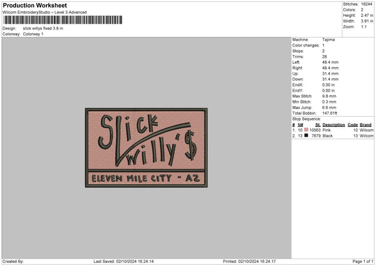Click Pink stitch count 10563

315,130
